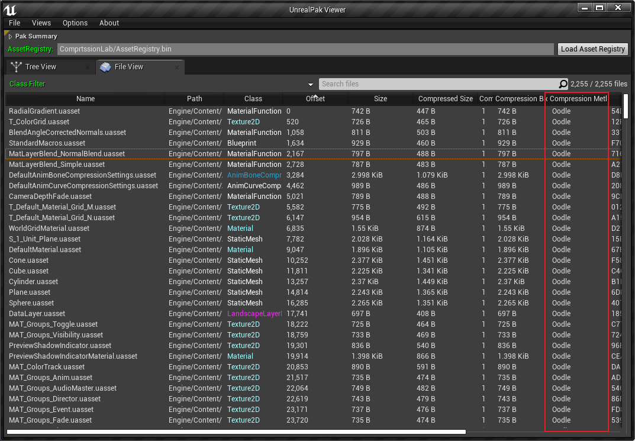The width and height of the screenshot is (635, 441).
Task: Select DefaultAnimBoneCompressionSettings.uasset
Action: point(314,175)
